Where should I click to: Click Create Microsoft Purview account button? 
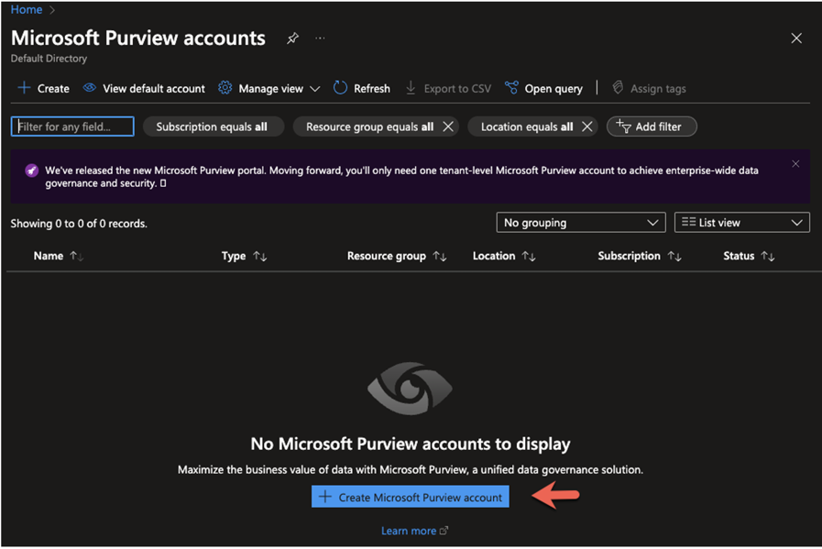(410, 497)
